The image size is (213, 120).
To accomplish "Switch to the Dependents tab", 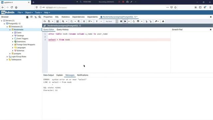I will point(93,17).
